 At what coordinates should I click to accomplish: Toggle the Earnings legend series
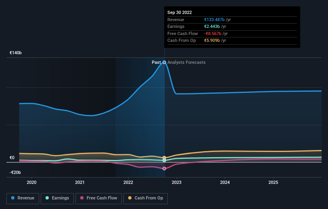[x=57, y=198]
